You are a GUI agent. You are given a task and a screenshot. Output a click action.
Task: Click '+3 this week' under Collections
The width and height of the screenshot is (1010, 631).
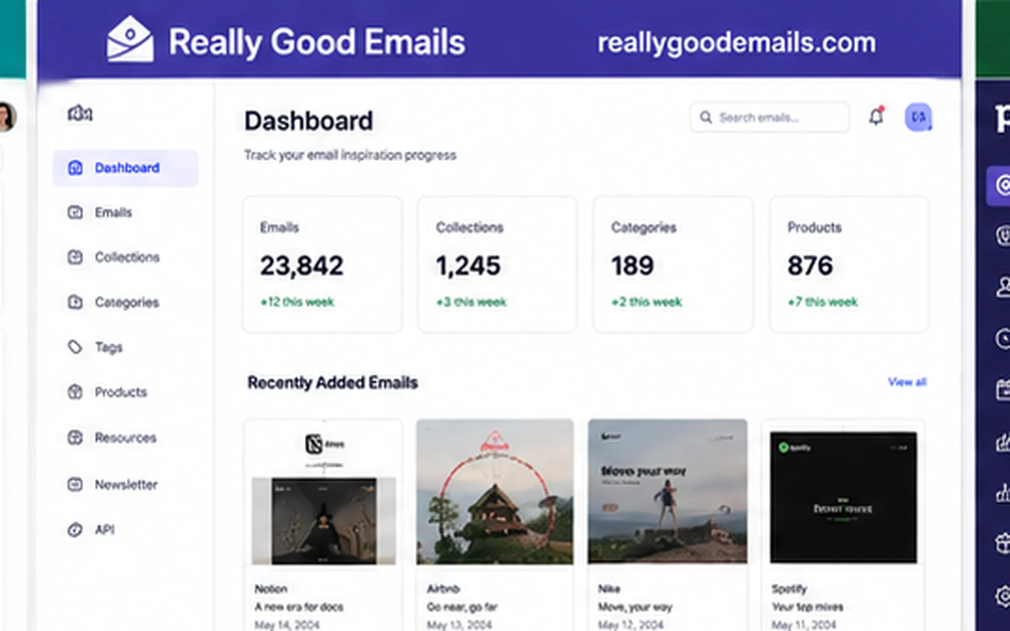coord(471,302)
